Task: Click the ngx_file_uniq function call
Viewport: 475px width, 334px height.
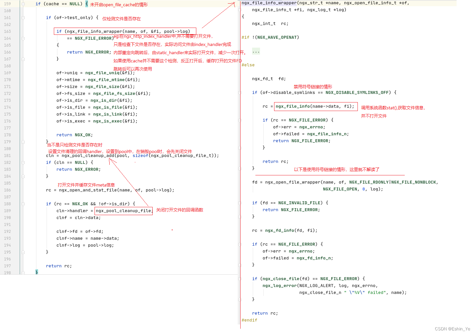Action: coord(102,73)
